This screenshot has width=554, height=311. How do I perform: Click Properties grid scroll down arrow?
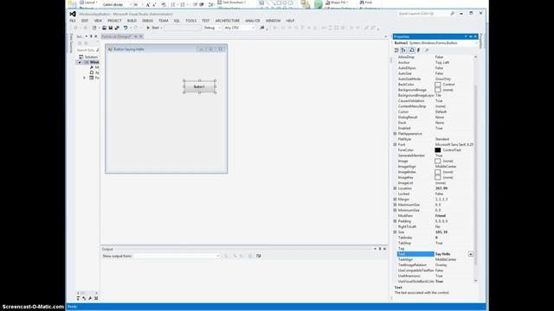pyautogui.click(x=475, y=281)
